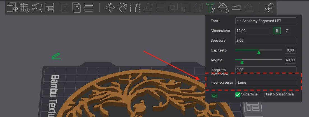Click the dimmed Cut tool icon

coord(160,8)
